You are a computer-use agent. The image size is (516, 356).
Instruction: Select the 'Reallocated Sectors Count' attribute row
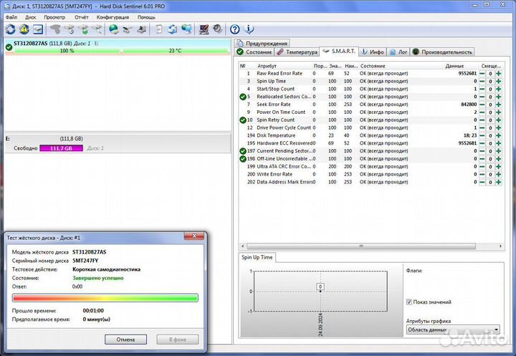click(x=284, y=97)
